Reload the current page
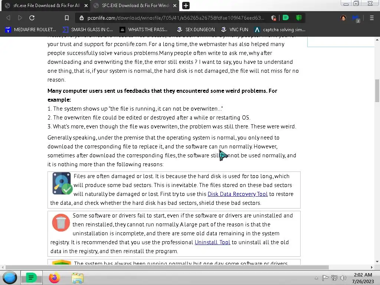 (32, 18)
